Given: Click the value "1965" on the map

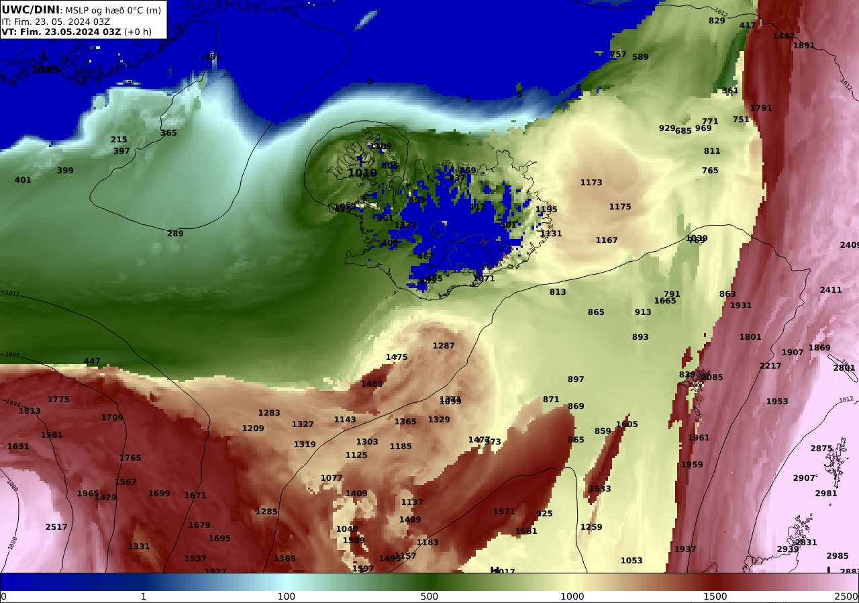Looking at the screenshot, I should [88, 494].
